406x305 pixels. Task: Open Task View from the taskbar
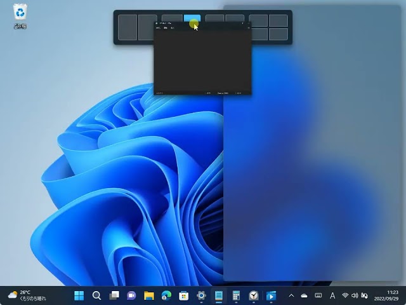(x=114, y=295)
